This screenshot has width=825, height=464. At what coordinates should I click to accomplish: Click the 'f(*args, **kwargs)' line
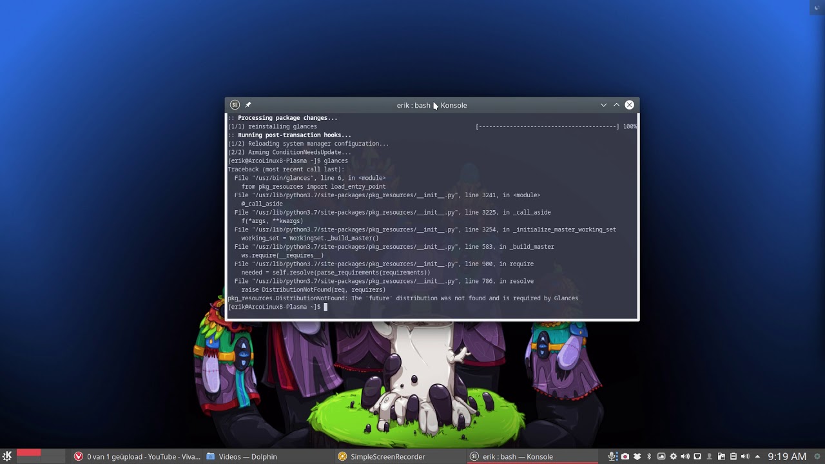(x=272, y=221)
